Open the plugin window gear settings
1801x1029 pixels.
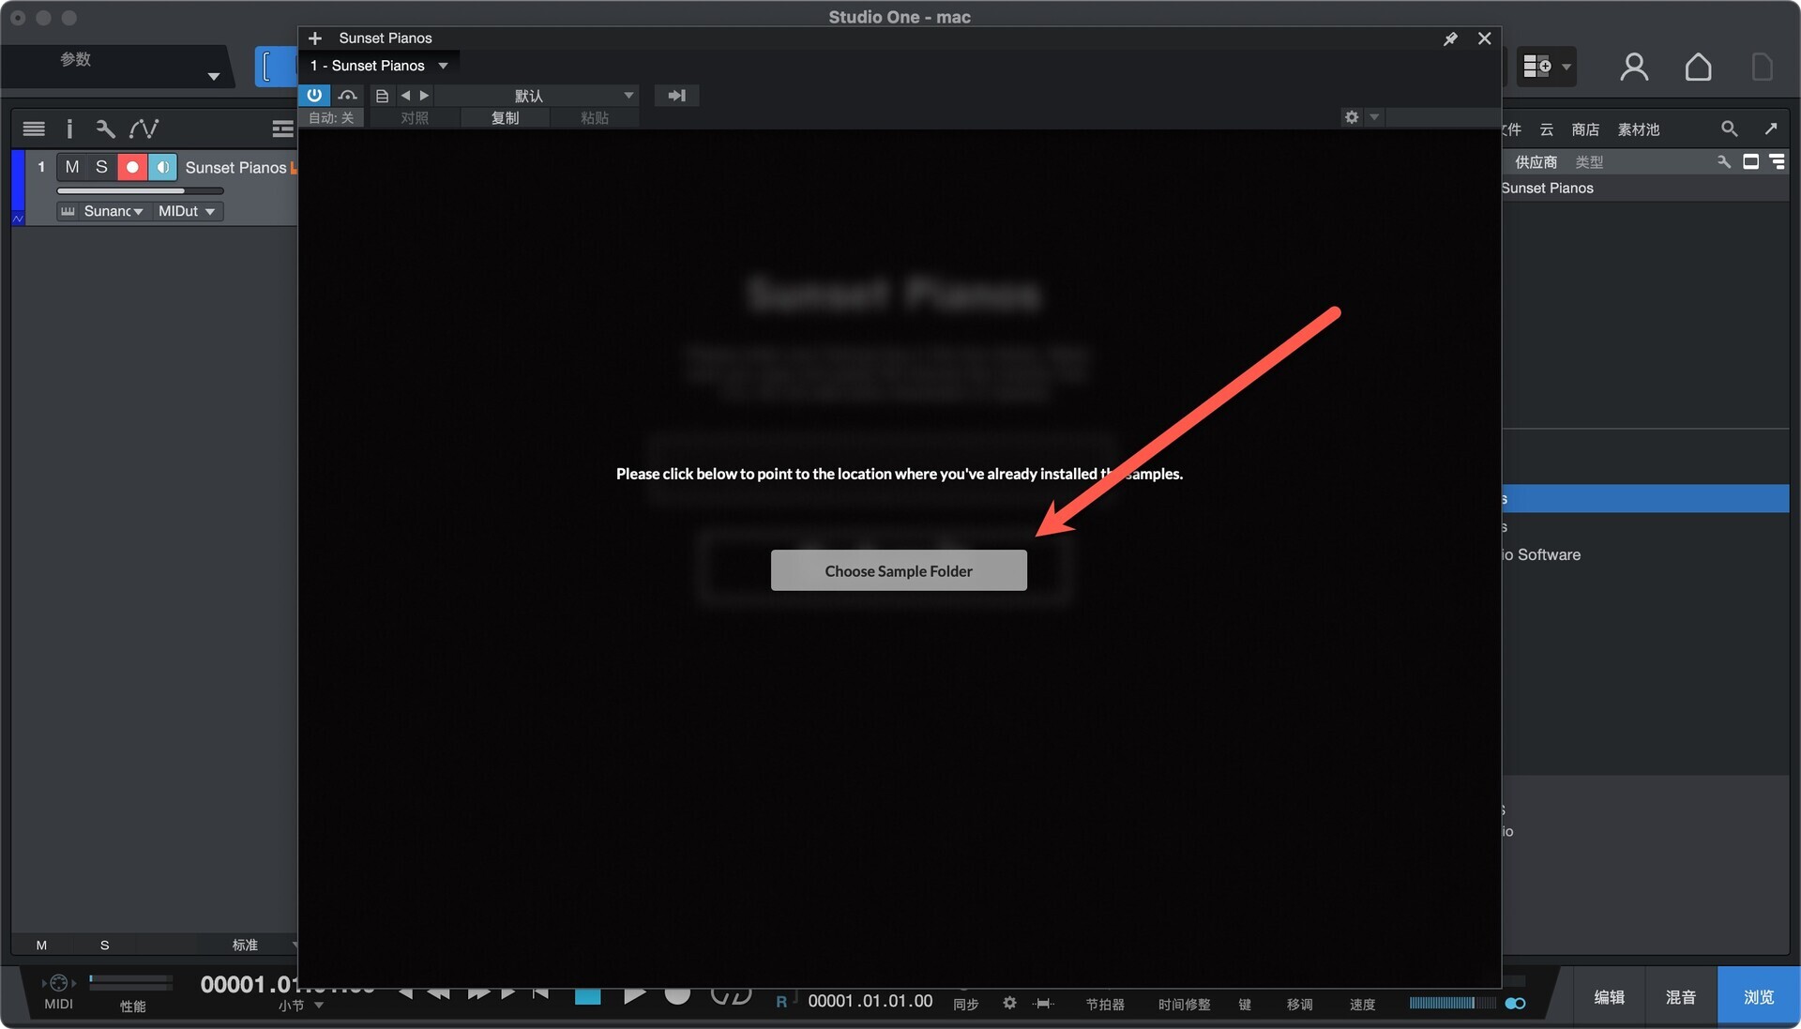click(1352, 117)
